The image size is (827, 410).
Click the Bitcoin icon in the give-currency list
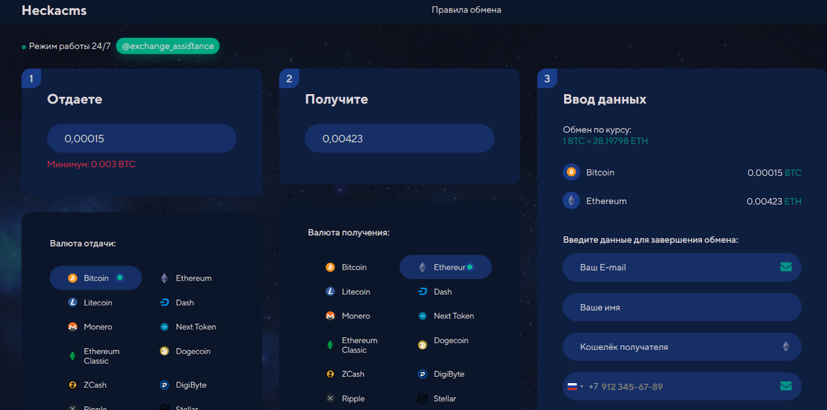click(x=73, y=278)
